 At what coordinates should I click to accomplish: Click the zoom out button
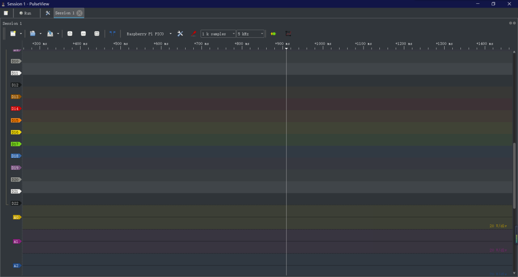tap(83, 33)
